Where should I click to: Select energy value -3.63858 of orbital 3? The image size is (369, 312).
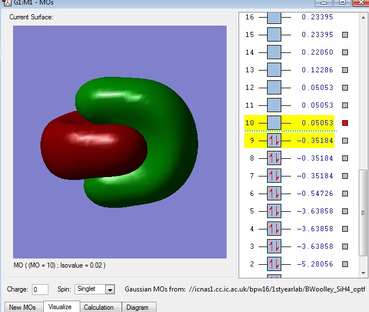pyautogui.click(x=315, y=247)
